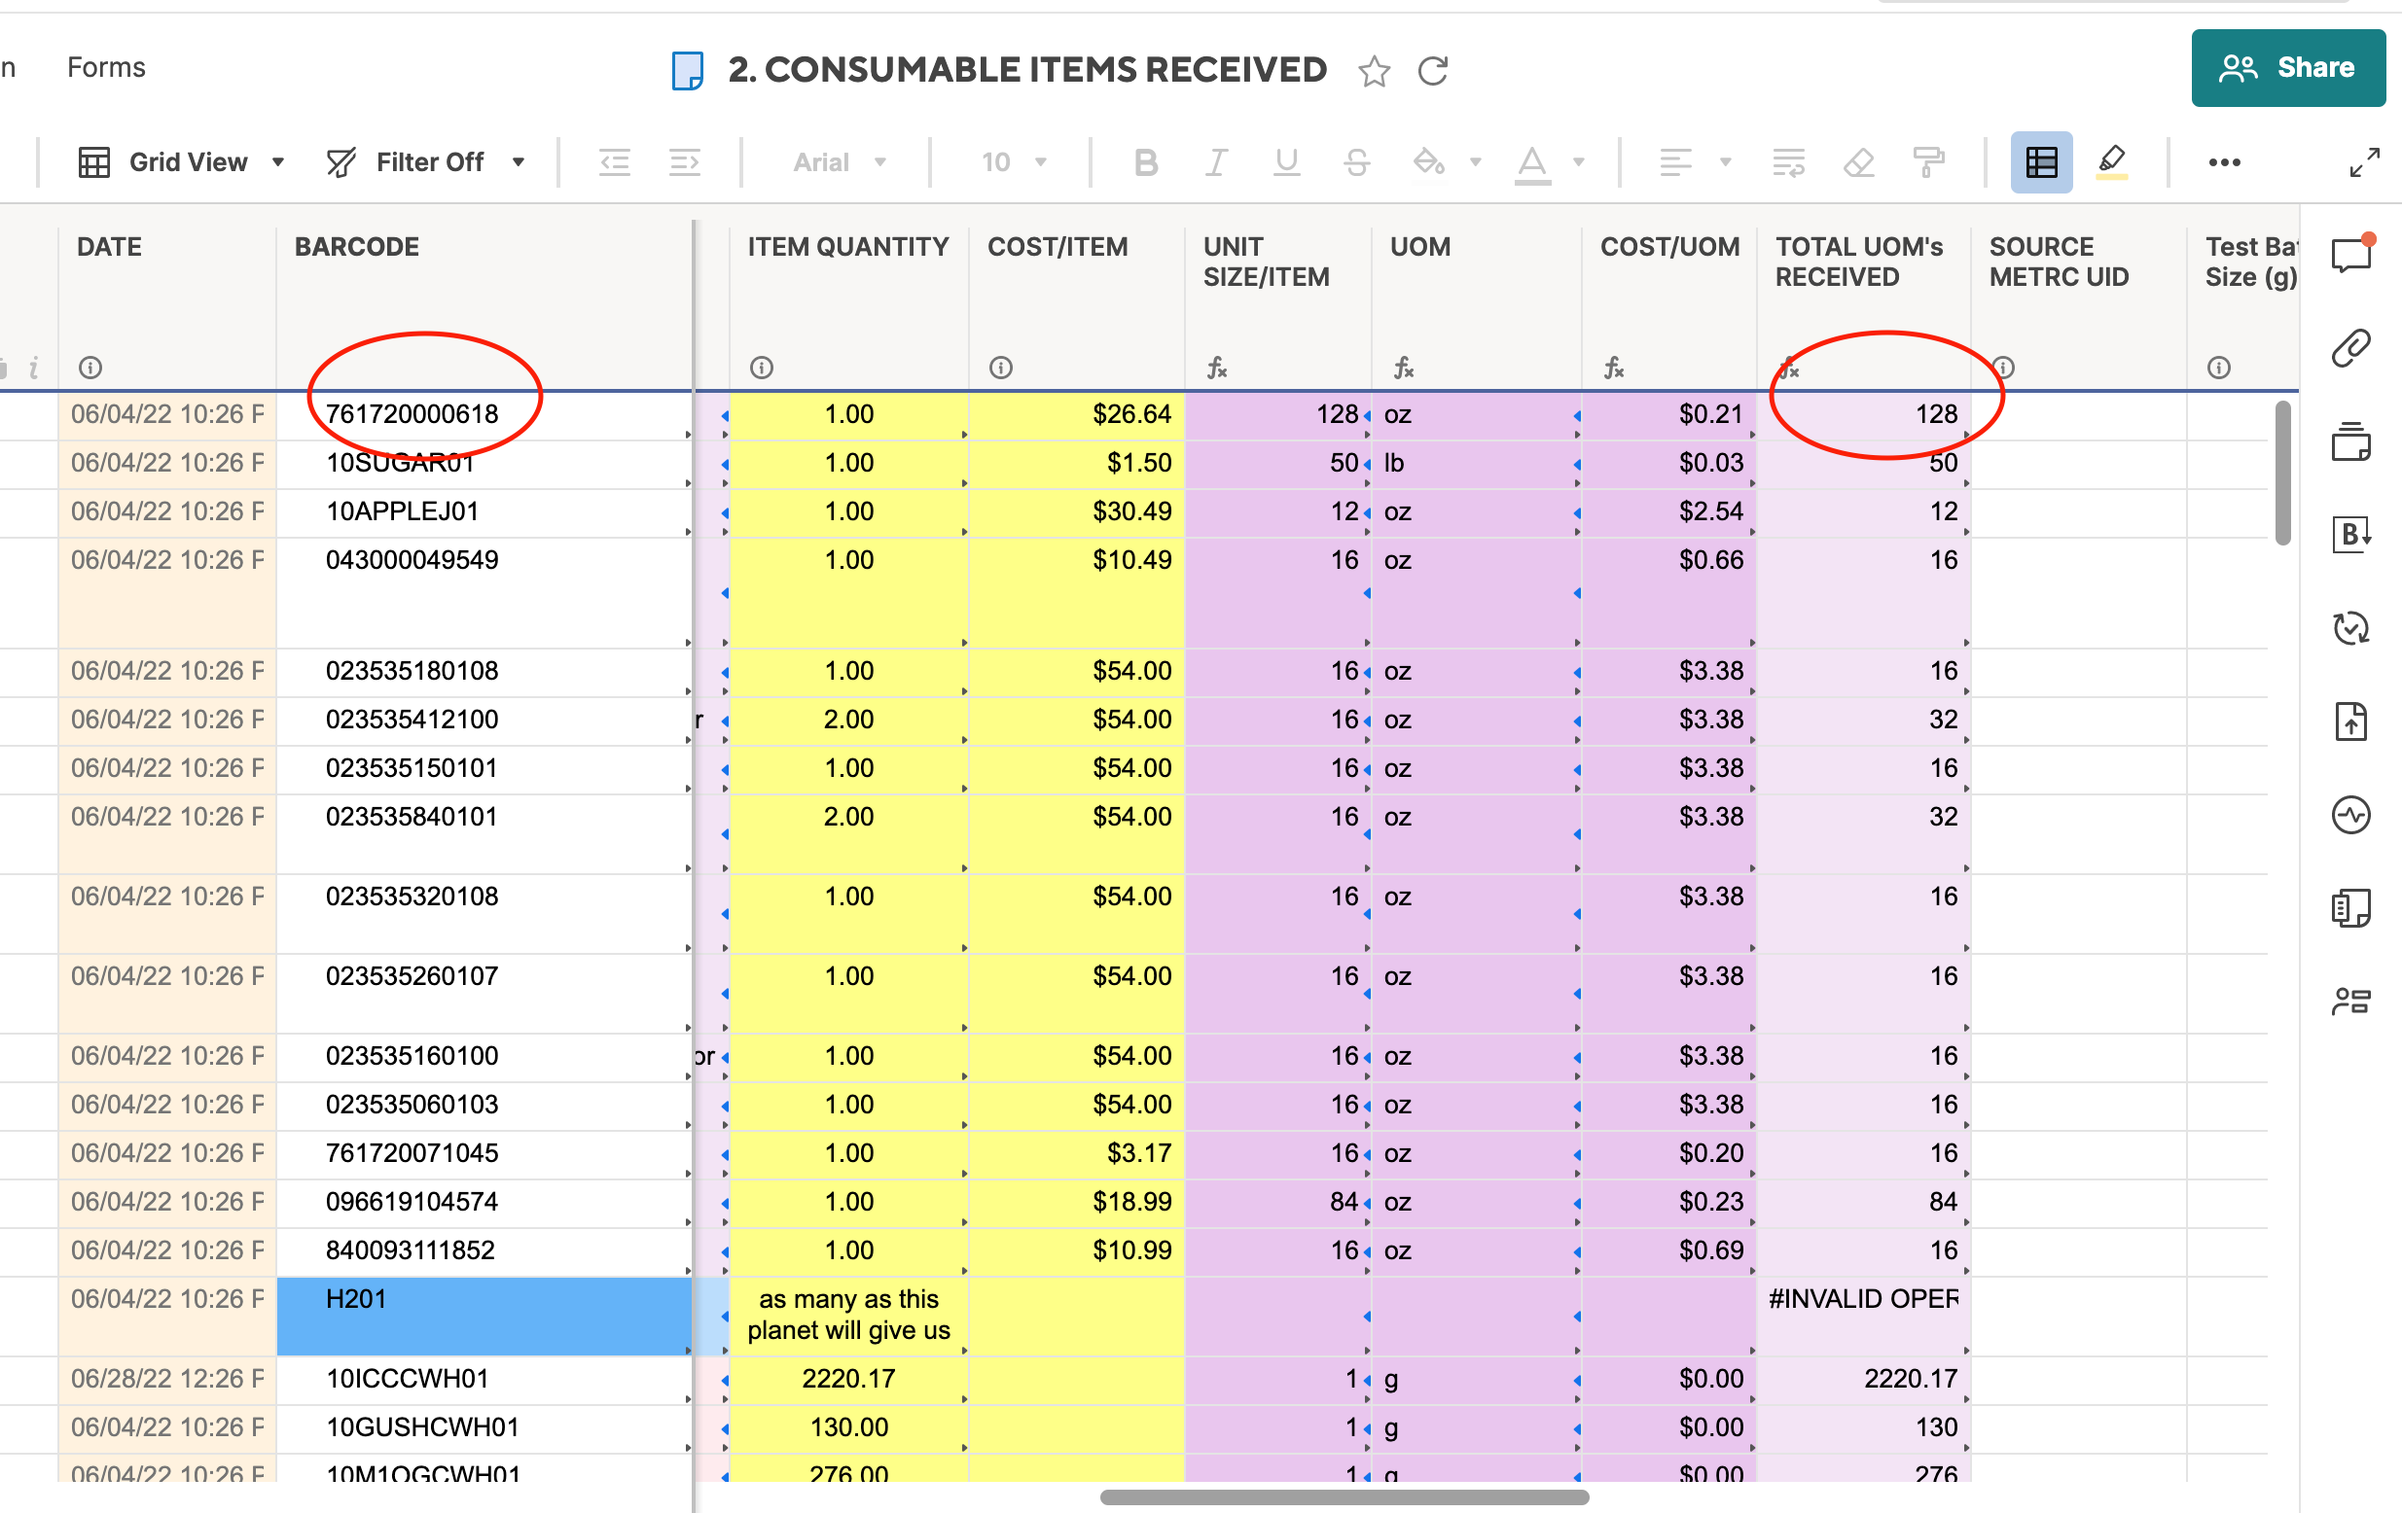Open the Publish panel
Screen dimensions: 2402x1513
[2351, 721]
